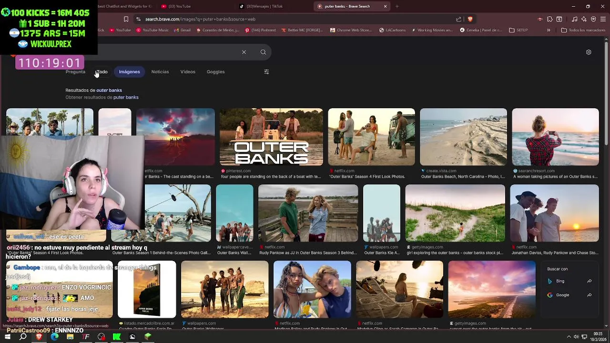Open Season 1 Behind-the-Scenes photo thumbnail
This screenshot has width=610, height=343.
(x=177, y=213)
